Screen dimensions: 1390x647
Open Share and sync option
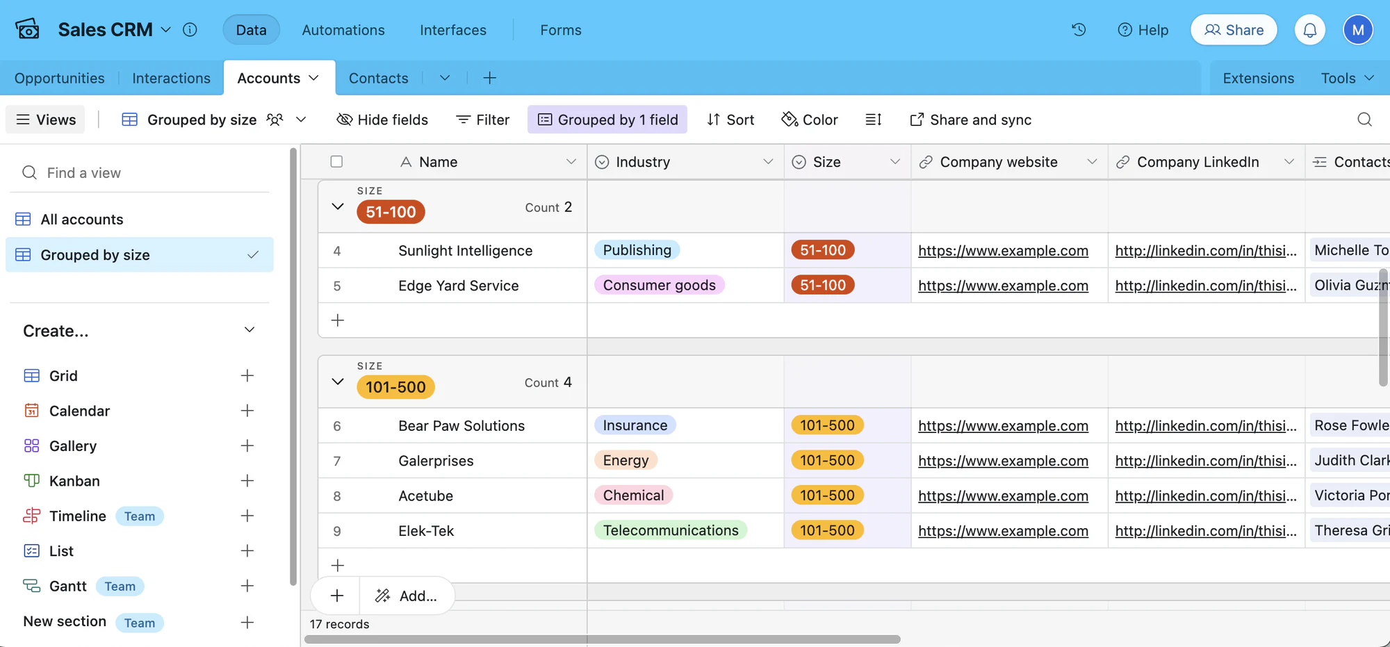970,120
